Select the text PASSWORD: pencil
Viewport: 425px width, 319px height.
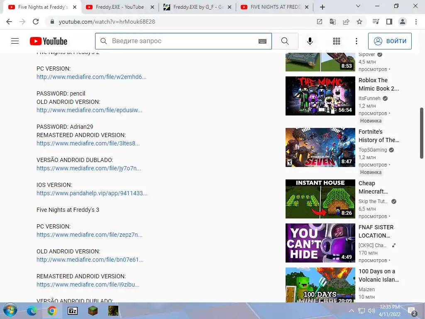61,93
